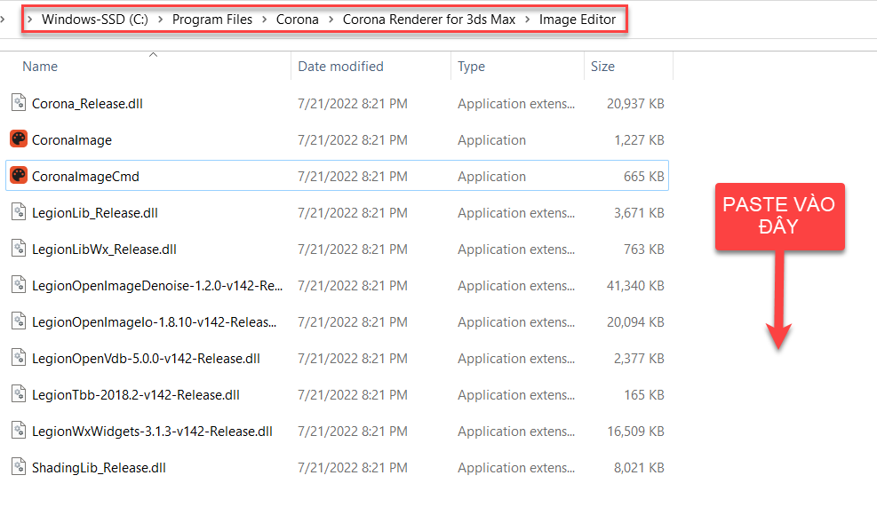Image resolution: width=877 pixels, height=515 pixels.
Task: Navigate to Windows-SSD (C:) breadcrumb
Action: (95, 20)
